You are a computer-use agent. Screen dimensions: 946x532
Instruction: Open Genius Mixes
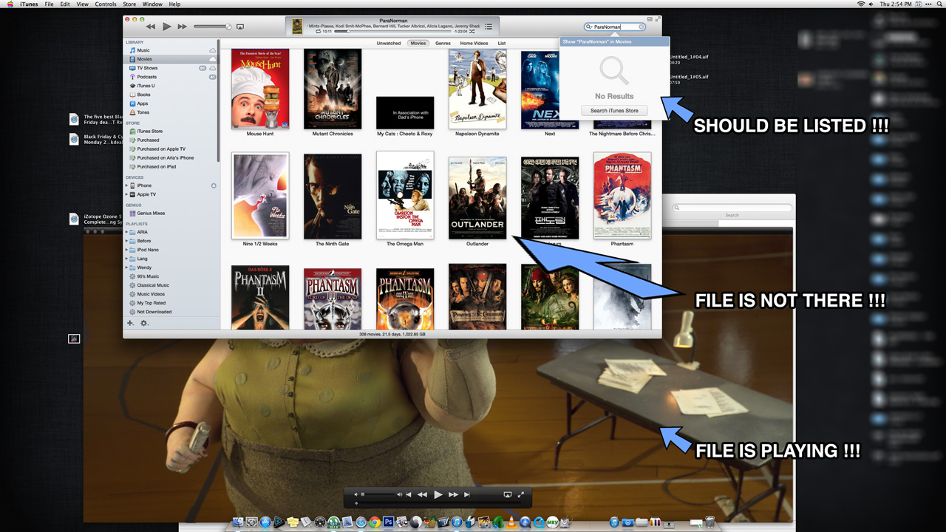pyautogui.click(x=171, y=213)
